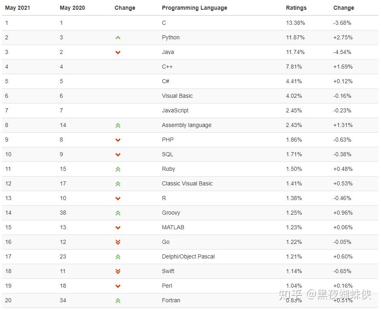Click the 13.38% rating for C
This screenshot has width=381, height=310.
pyautogui.click(x=295, y=23)
